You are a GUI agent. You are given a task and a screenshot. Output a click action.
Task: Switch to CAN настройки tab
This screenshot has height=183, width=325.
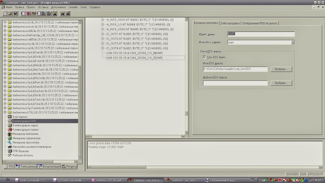point(230,23)
